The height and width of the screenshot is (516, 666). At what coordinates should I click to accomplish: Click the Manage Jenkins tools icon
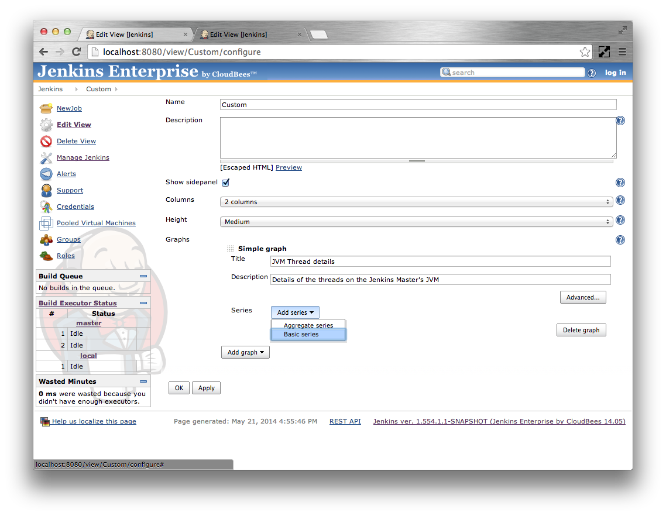point(46,157)
